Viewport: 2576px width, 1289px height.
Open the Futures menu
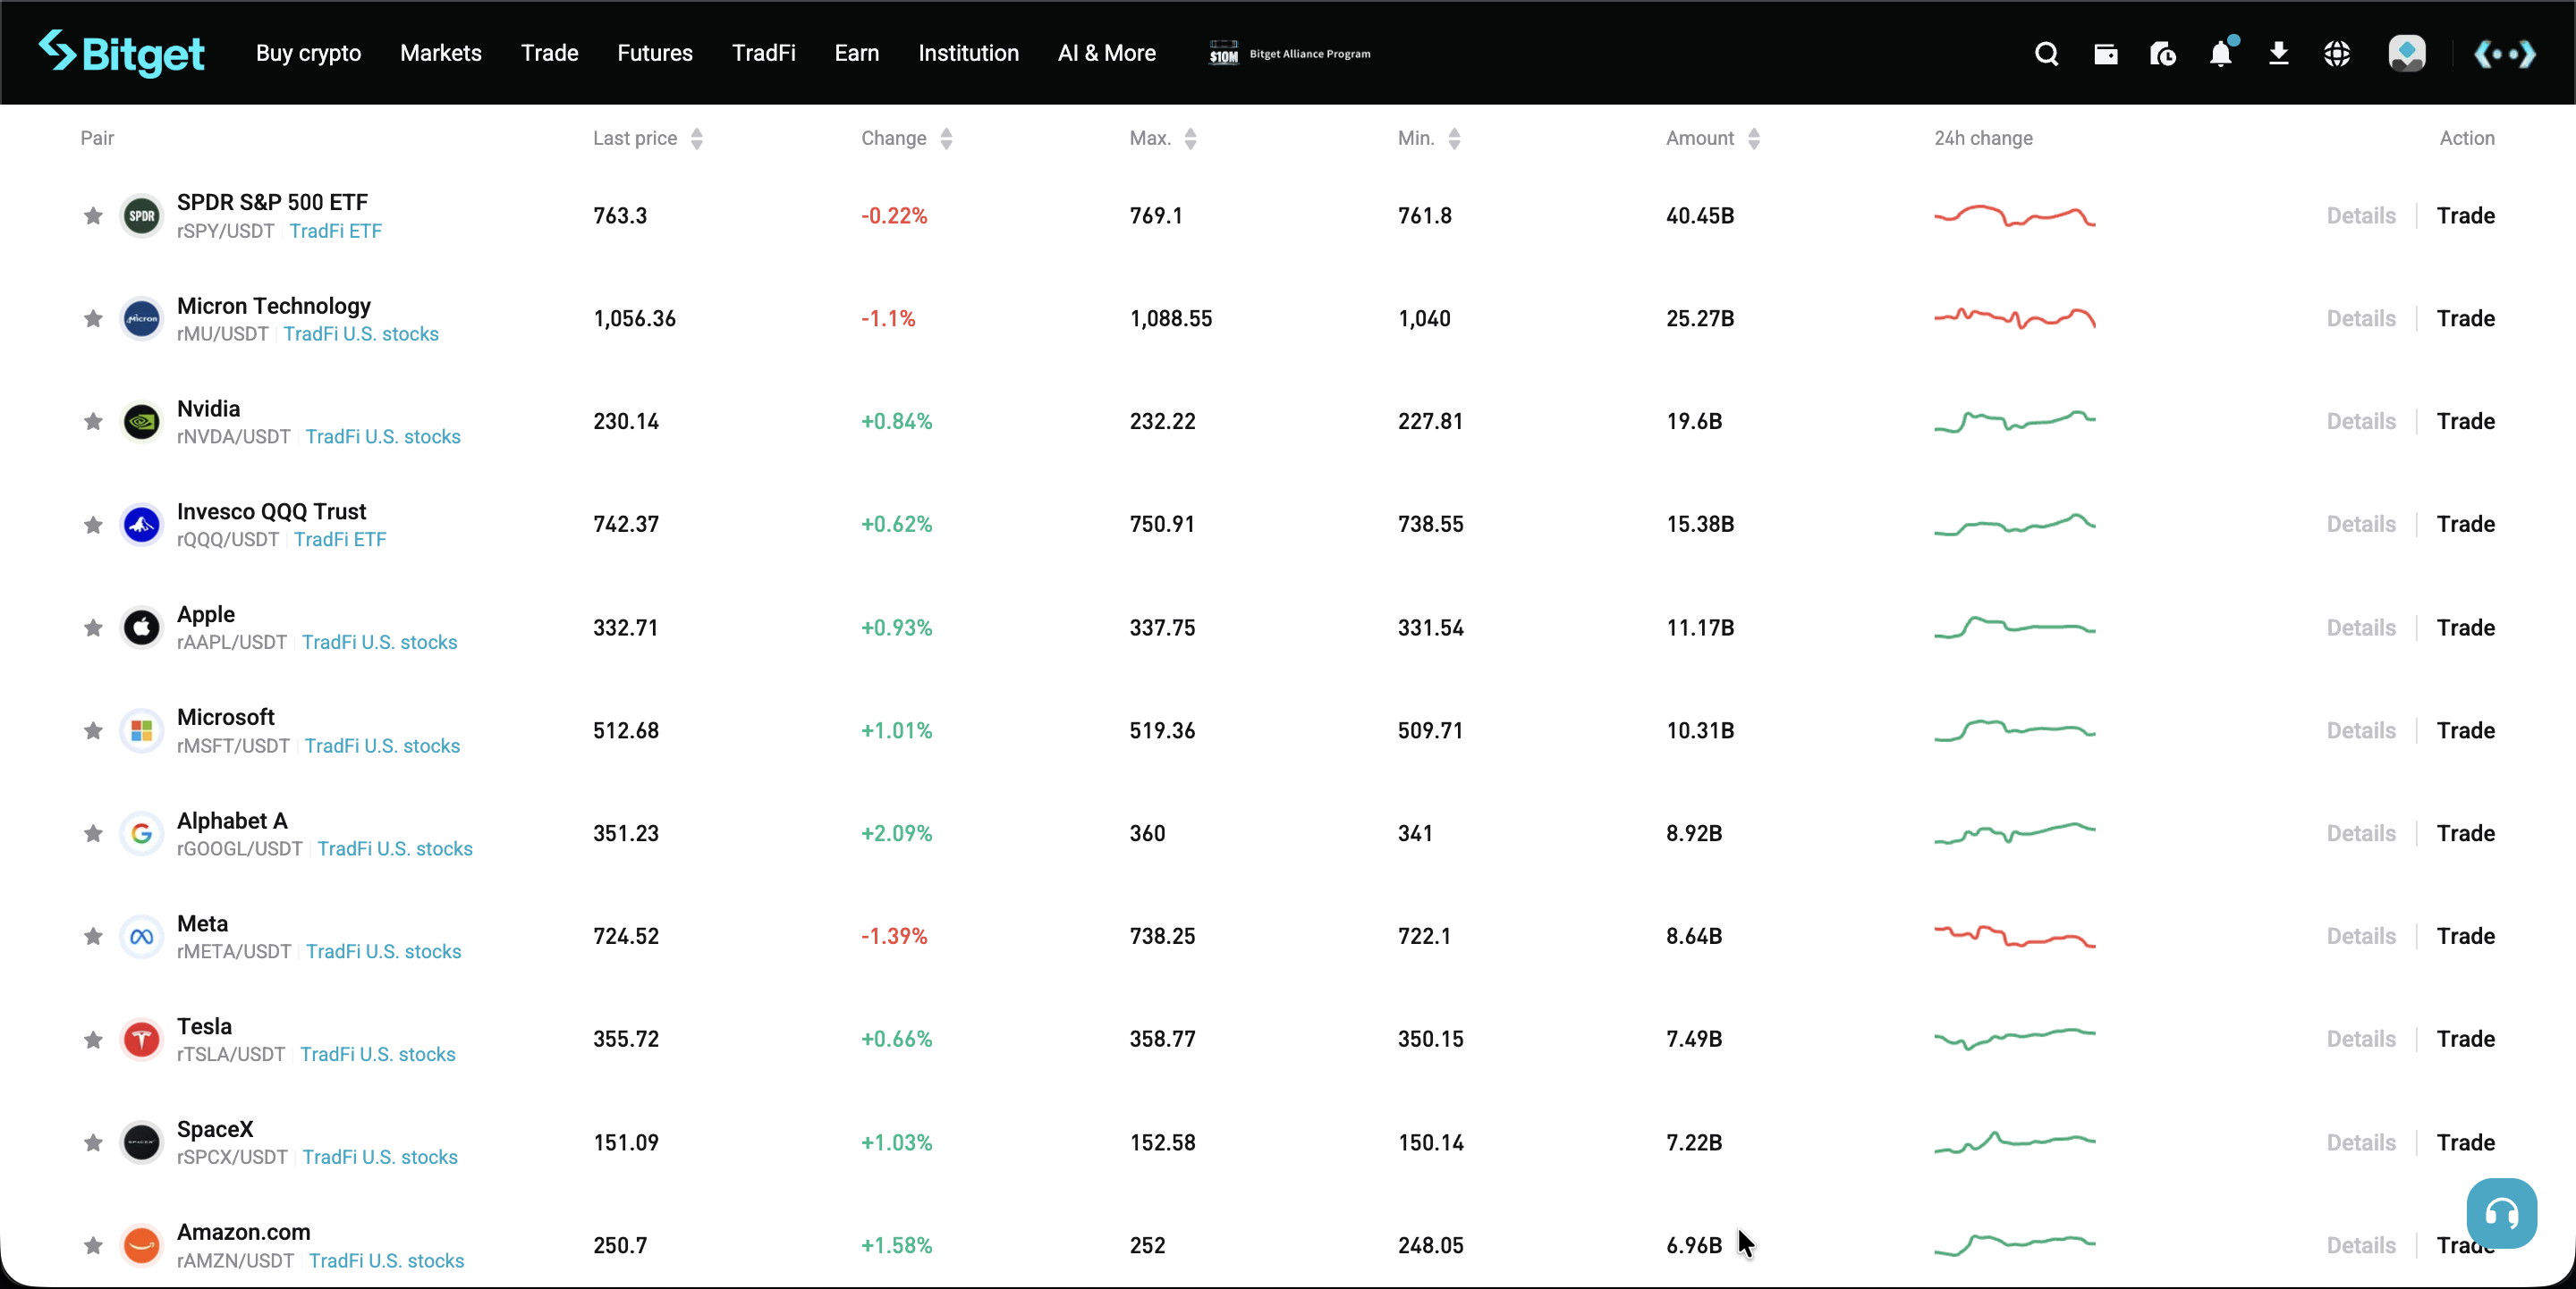(655, 53)
